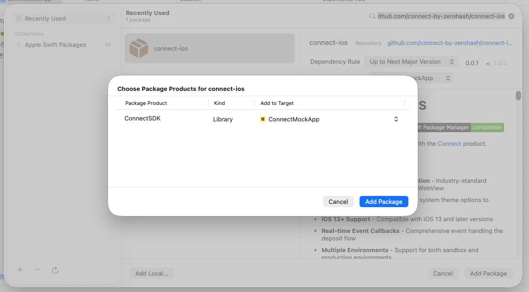This screenshot has width=529, height=292.
Task: Click the refresh collections icon
Action: 55,270
